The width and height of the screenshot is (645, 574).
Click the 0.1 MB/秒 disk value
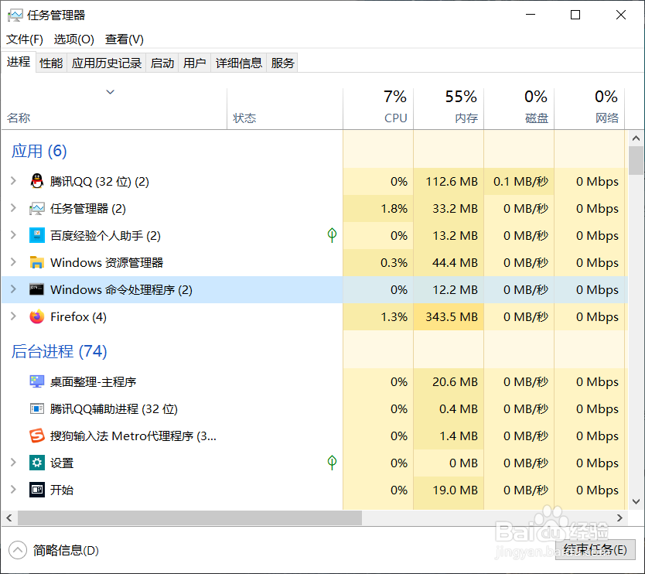[x=520, y=181]
